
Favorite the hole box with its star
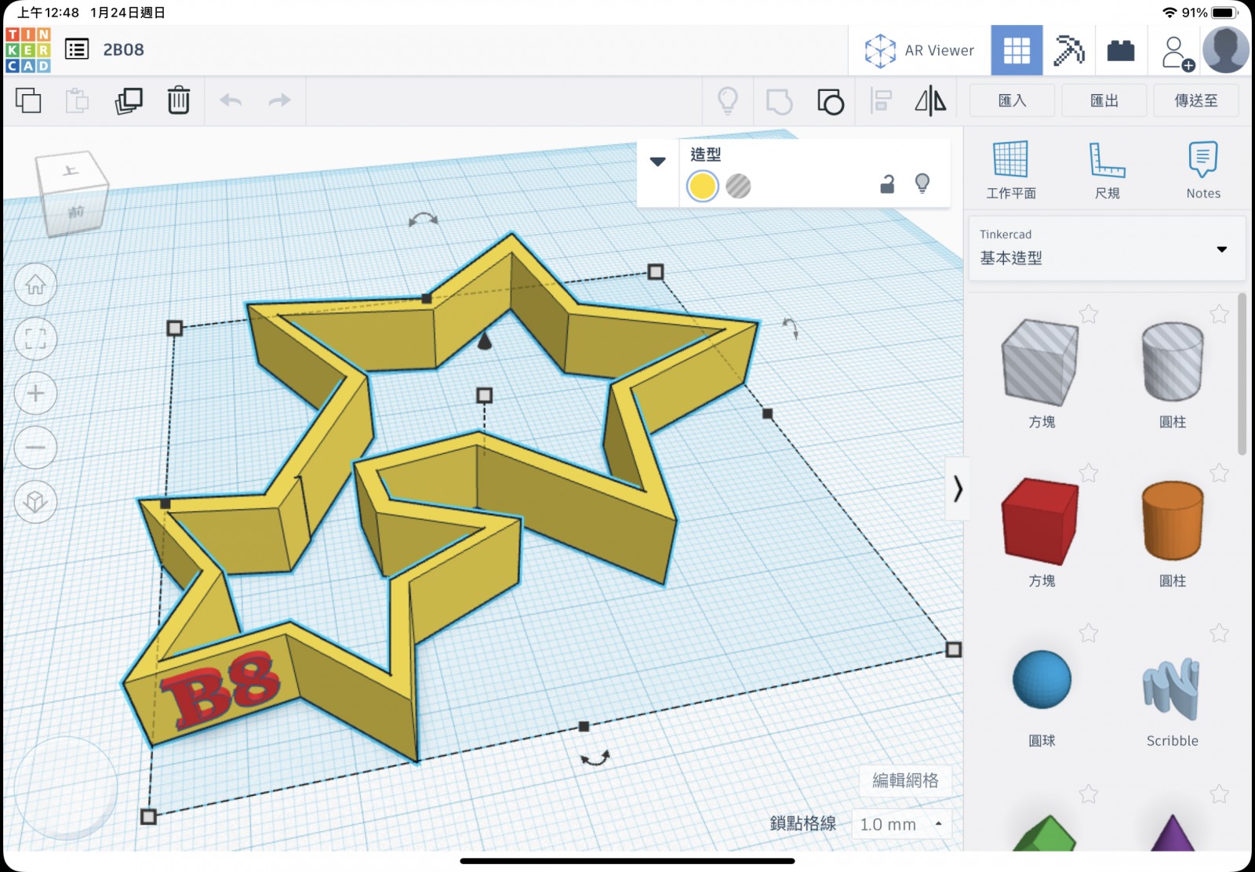point(1088,314)
